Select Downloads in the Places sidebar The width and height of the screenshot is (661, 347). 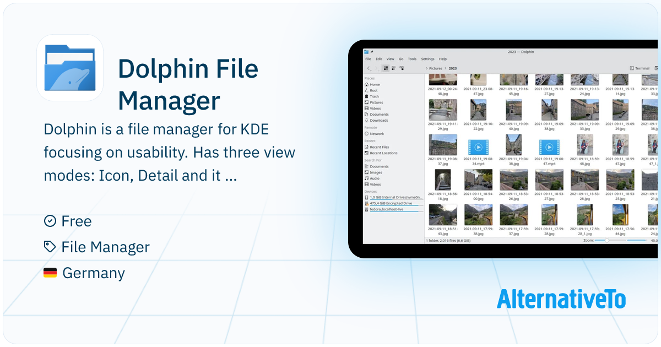(x=379, y=120)
